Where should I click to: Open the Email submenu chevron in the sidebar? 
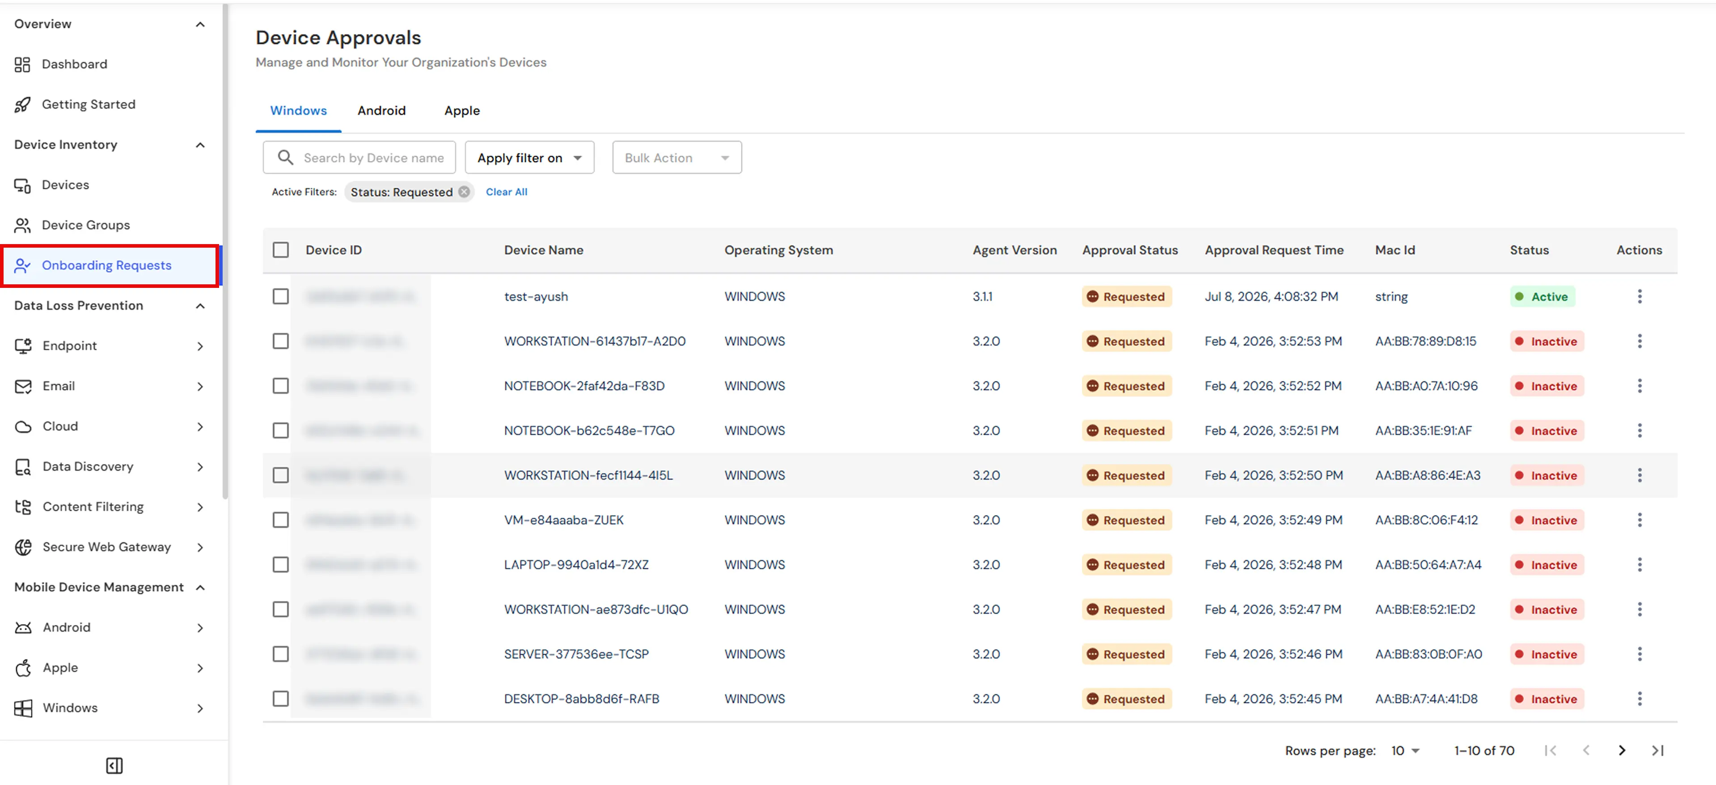pos(200,386)
